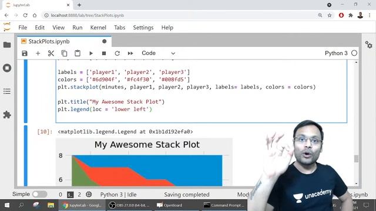Image resolution: width=376 pixels, height=211 pixels.
Task: Click the matplotlib Legend output text
Action: [125, 131]
